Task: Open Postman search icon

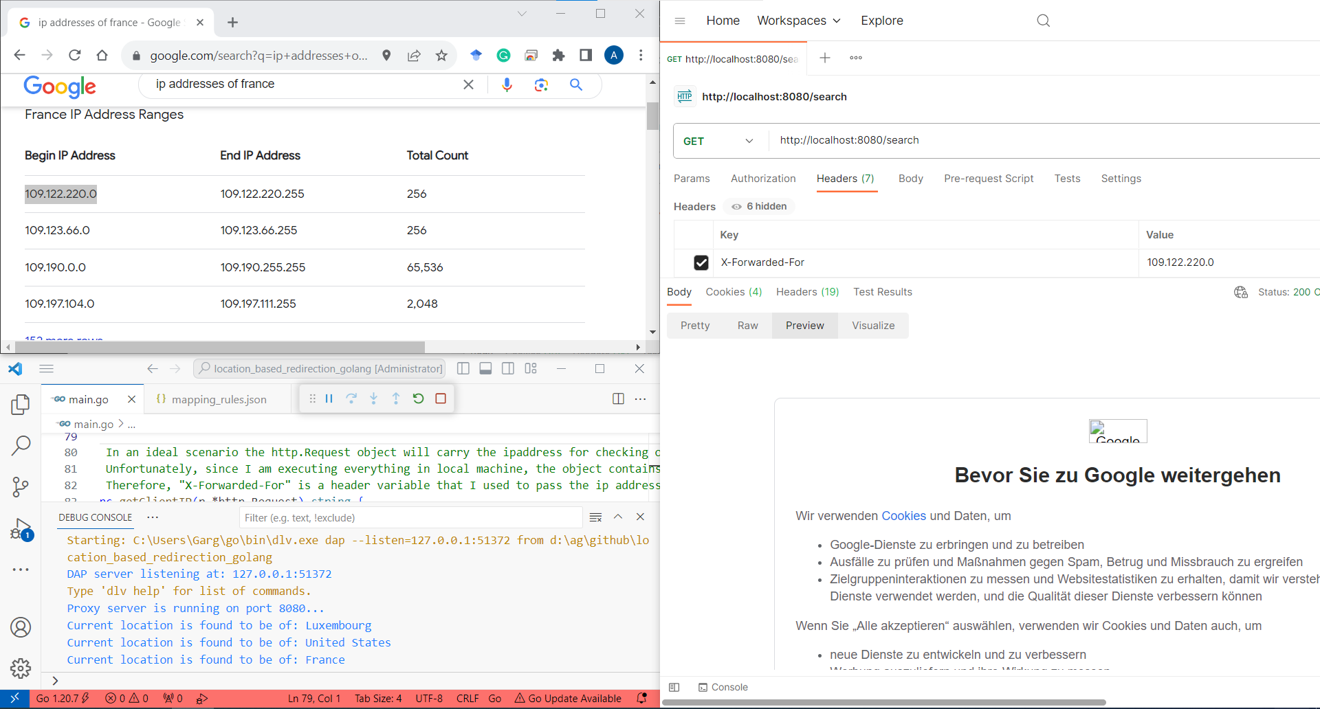Action: point(1043,21)
